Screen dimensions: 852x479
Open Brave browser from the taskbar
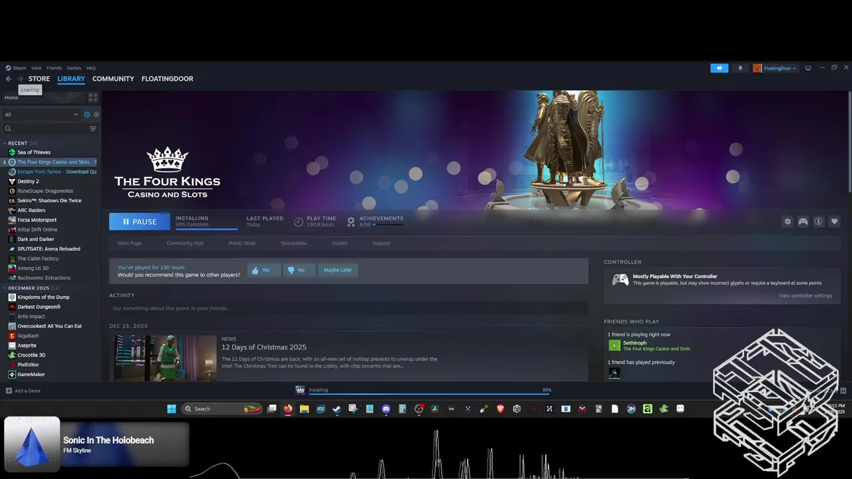point(501,408)
